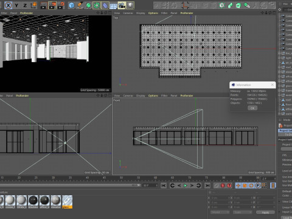Click zoom-view icon in perspective viewport
The height and width of the screenshot is (219, 292).
102,13
